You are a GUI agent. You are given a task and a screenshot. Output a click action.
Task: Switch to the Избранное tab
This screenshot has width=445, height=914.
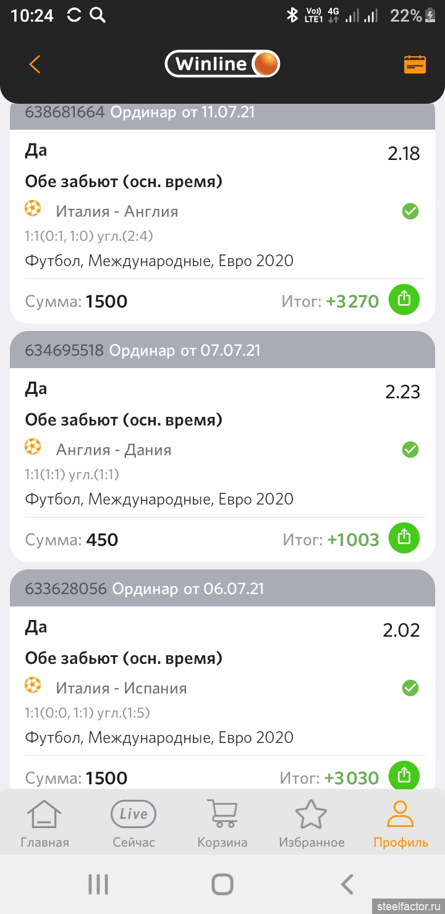[311, 823]
